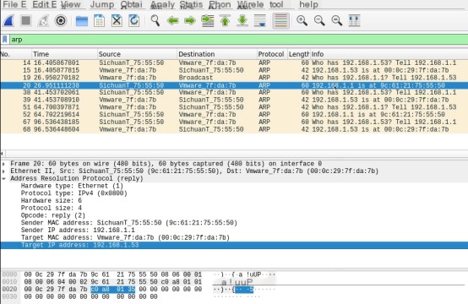Viewport: 468px width, 304px height.
Task: Jump to the first packet
Action: tap(225, 21)
